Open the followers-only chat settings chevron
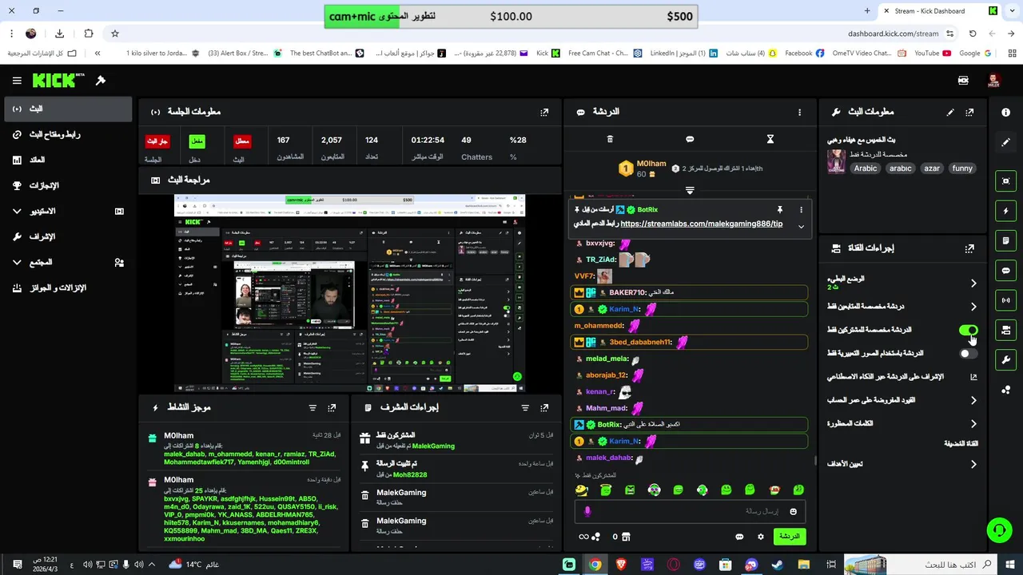The image size is (1023, 575). (x=973, y=307)
